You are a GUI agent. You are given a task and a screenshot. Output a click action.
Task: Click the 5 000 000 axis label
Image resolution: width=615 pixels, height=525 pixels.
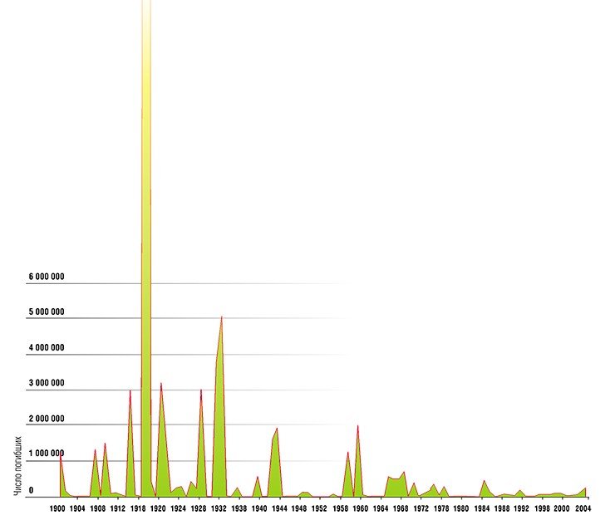(x=47, y=312)
